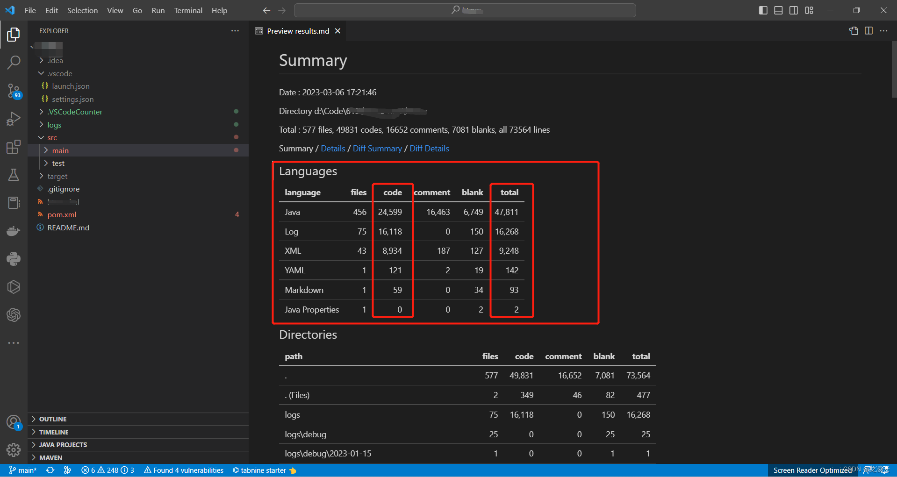Screen dimensions: 897x477
Task: Open the Extensions view icon
Action: (14, 147)
